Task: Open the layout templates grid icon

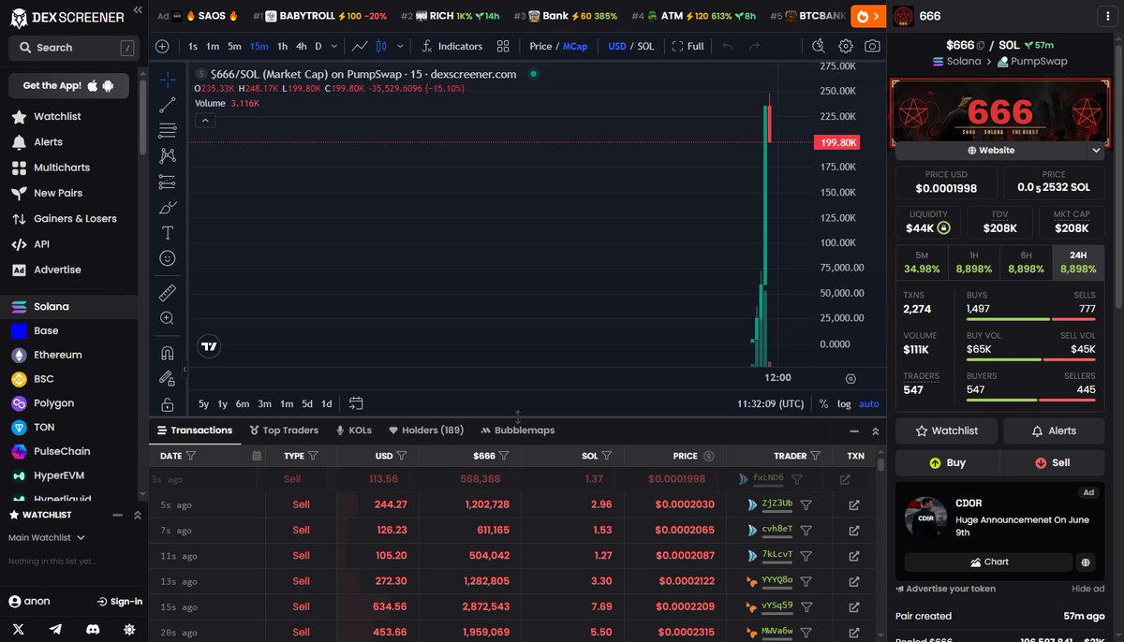Action: pos(503,46)
